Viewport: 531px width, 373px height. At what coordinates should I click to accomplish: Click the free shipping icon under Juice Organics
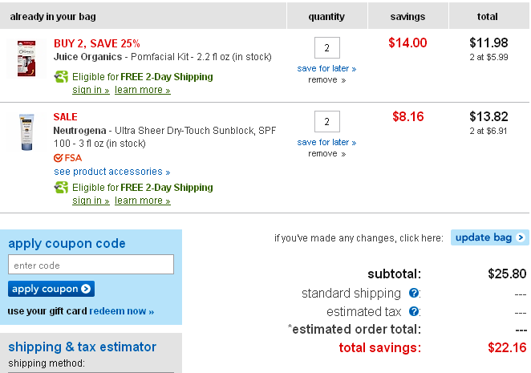(x=61, y=77)
